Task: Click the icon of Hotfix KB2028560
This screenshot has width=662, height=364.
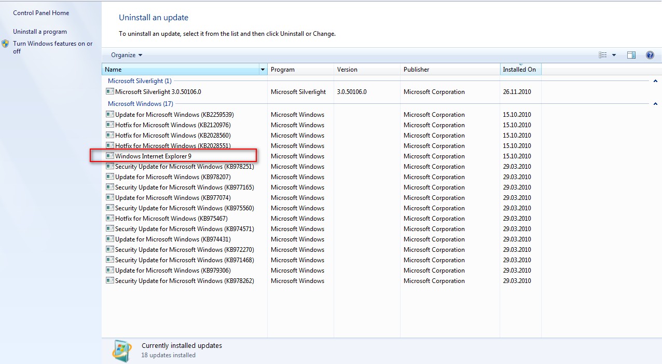Action: [x=109, y=135]
